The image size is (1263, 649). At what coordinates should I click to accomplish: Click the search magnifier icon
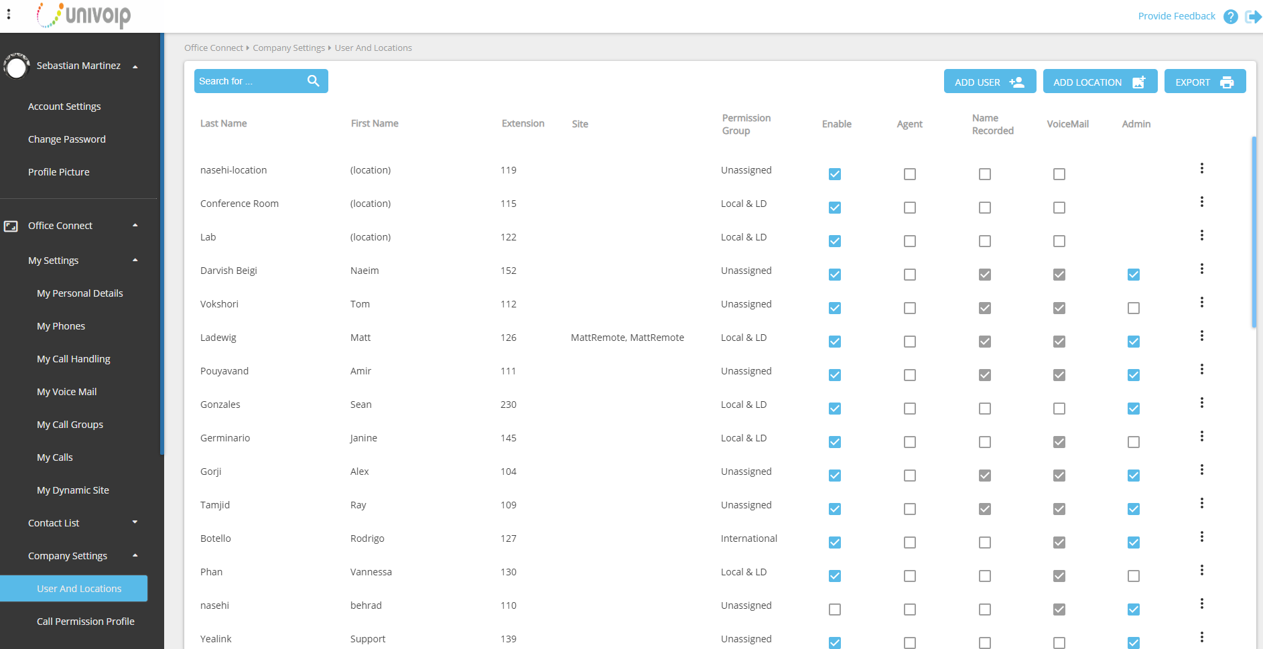313,81
